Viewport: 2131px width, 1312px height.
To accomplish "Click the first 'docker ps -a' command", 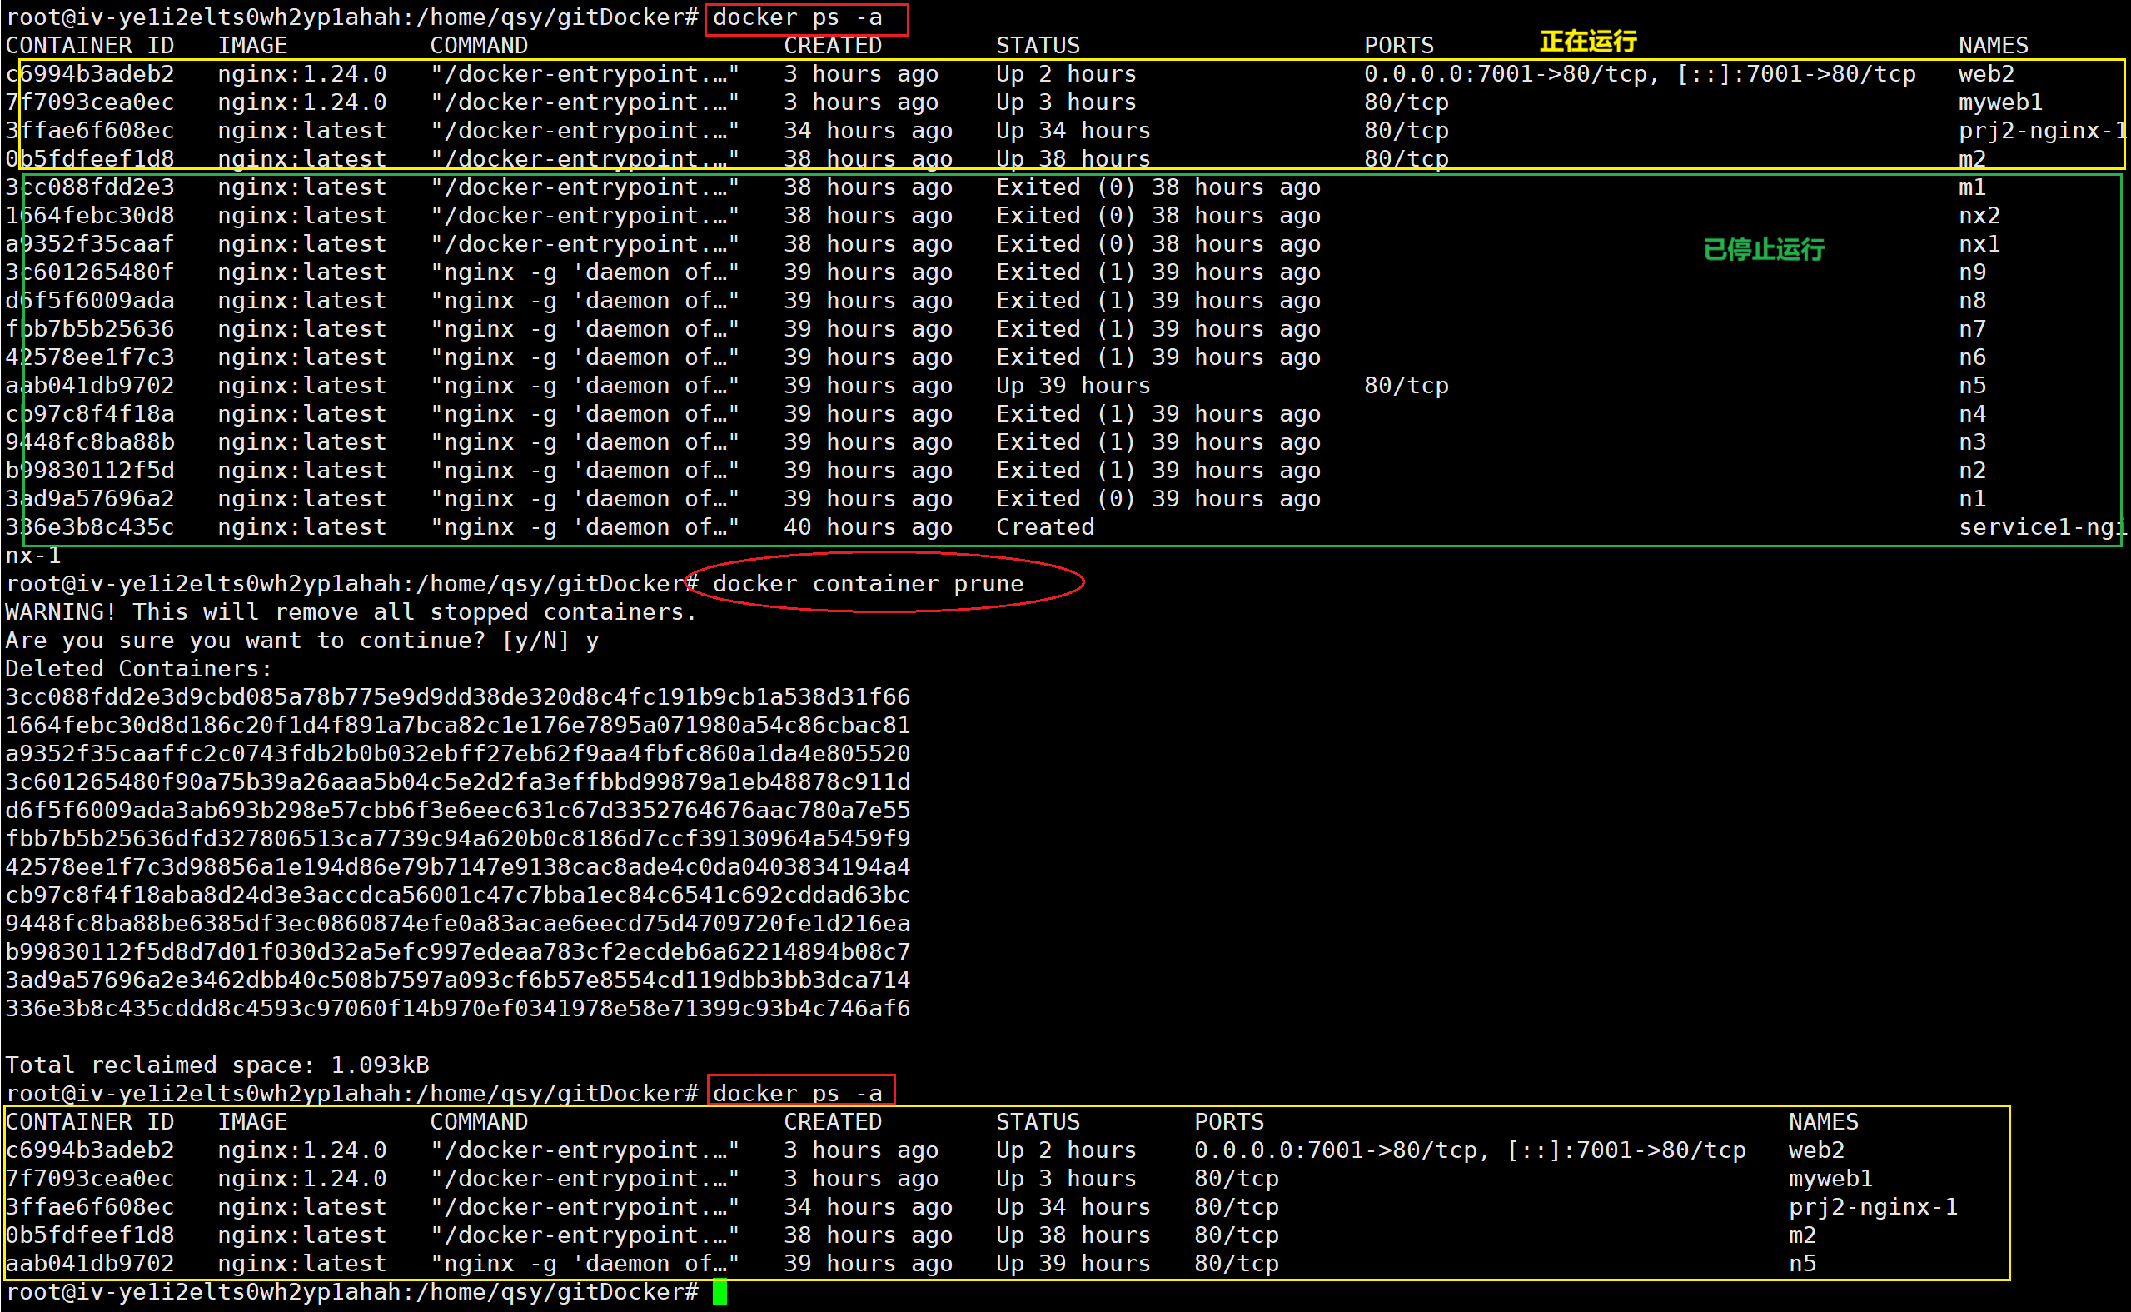I will [x=797, y=18].
